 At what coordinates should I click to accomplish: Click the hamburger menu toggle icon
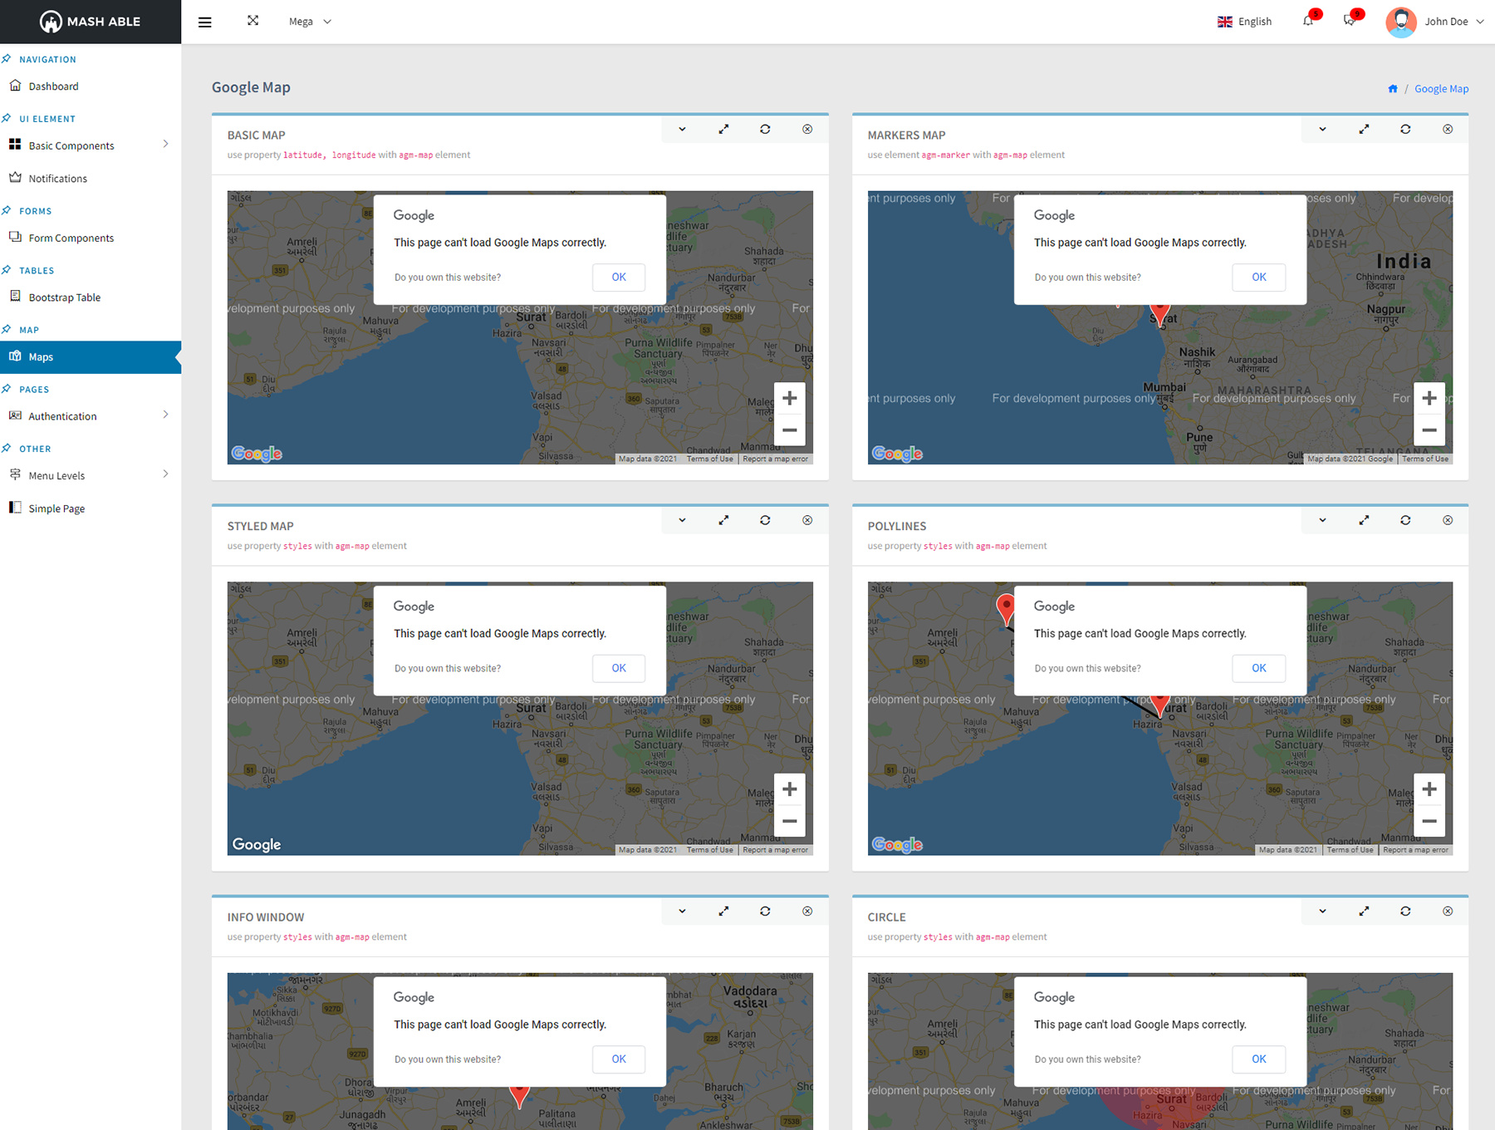[x=204, y=22]
